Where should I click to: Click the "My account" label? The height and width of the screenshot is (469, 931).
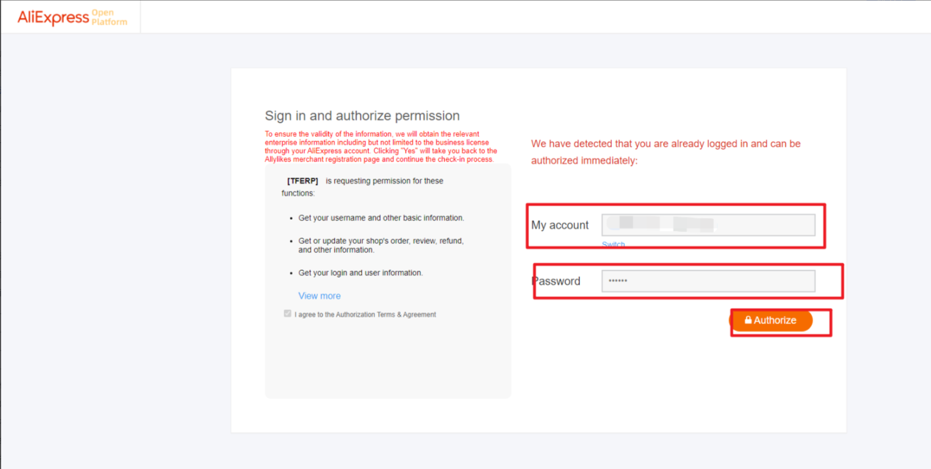[560, 225]
